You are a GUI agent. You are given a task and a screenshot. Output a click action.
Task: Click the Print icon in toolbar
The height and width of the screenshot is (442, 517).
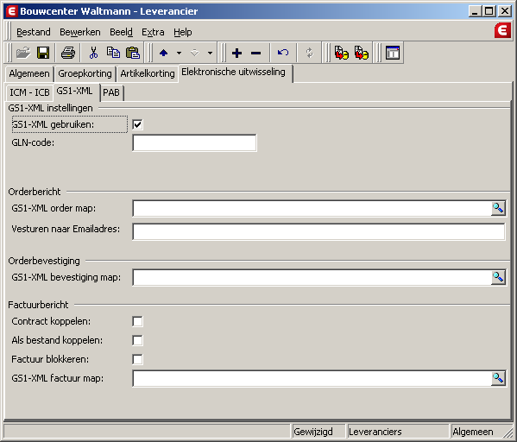tap(68, 53)
